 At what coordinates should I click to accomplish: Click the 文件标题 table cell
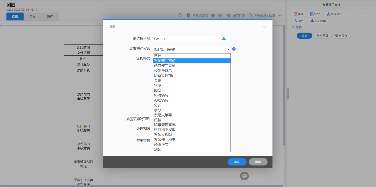click(83, 53)
